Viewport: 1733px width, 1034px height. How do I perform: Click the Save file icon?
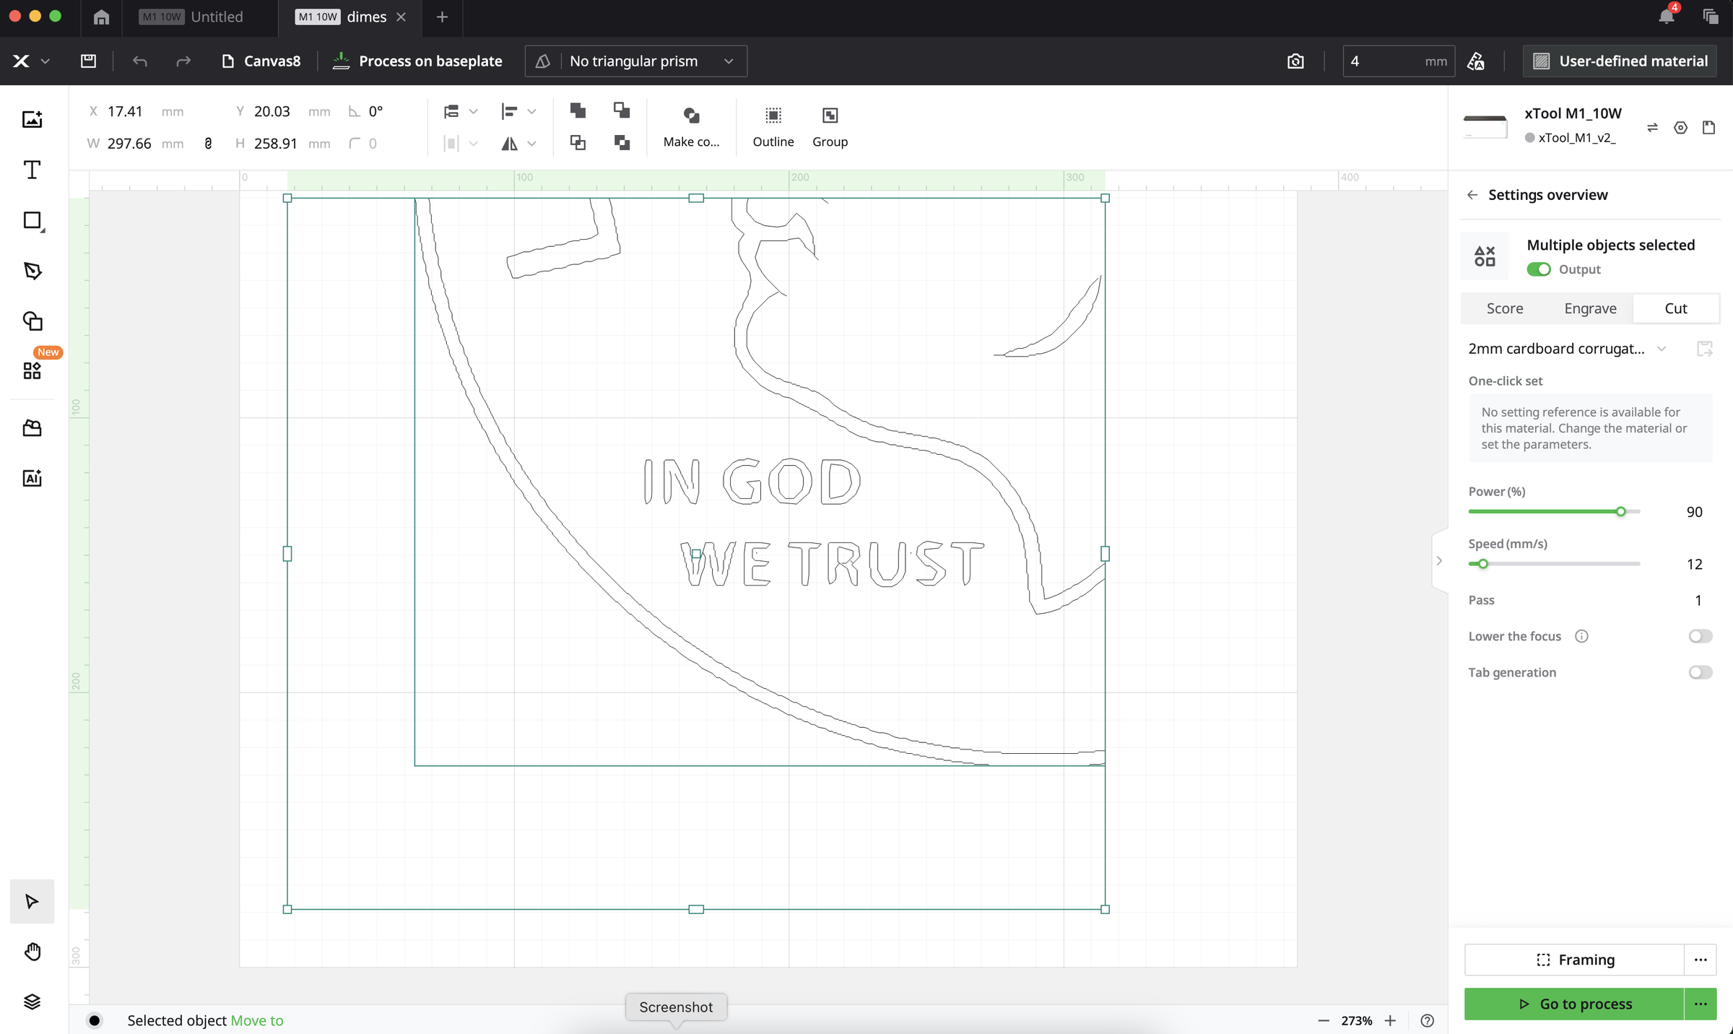pos(88,61)
